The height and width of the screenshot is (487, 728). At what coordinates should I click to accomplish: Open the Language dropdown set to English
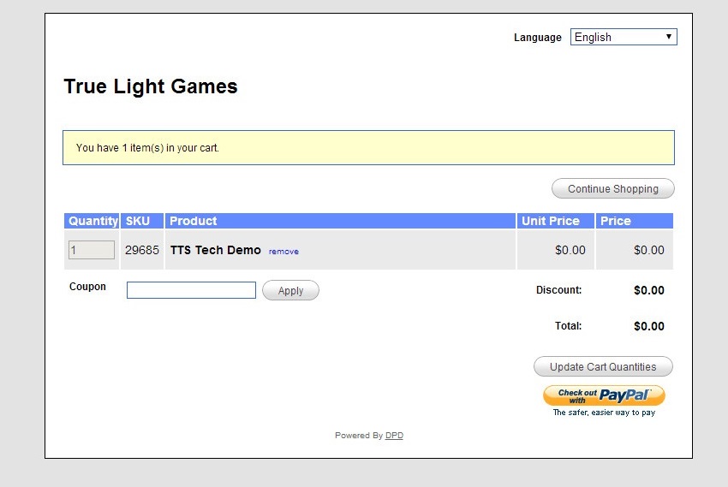[x=623, y=37]
